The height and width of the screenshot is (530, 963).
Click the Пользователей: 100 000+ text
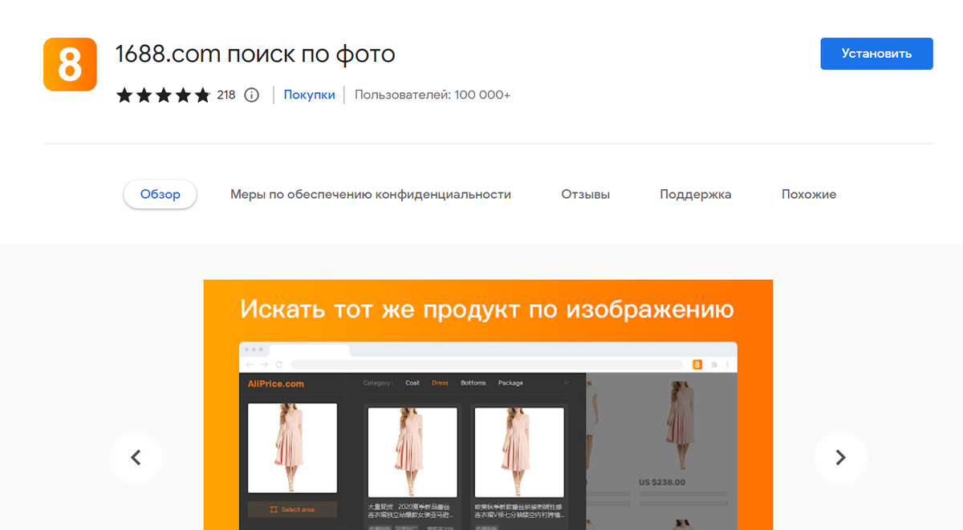pyautogui.click(x=433, y=95)
